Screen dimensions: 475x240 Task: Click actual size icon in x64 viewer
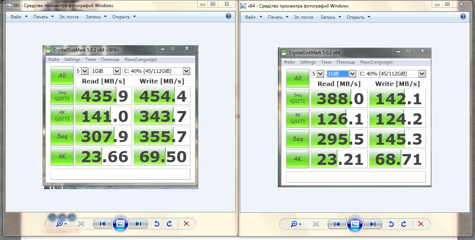(x=316, y=224)
